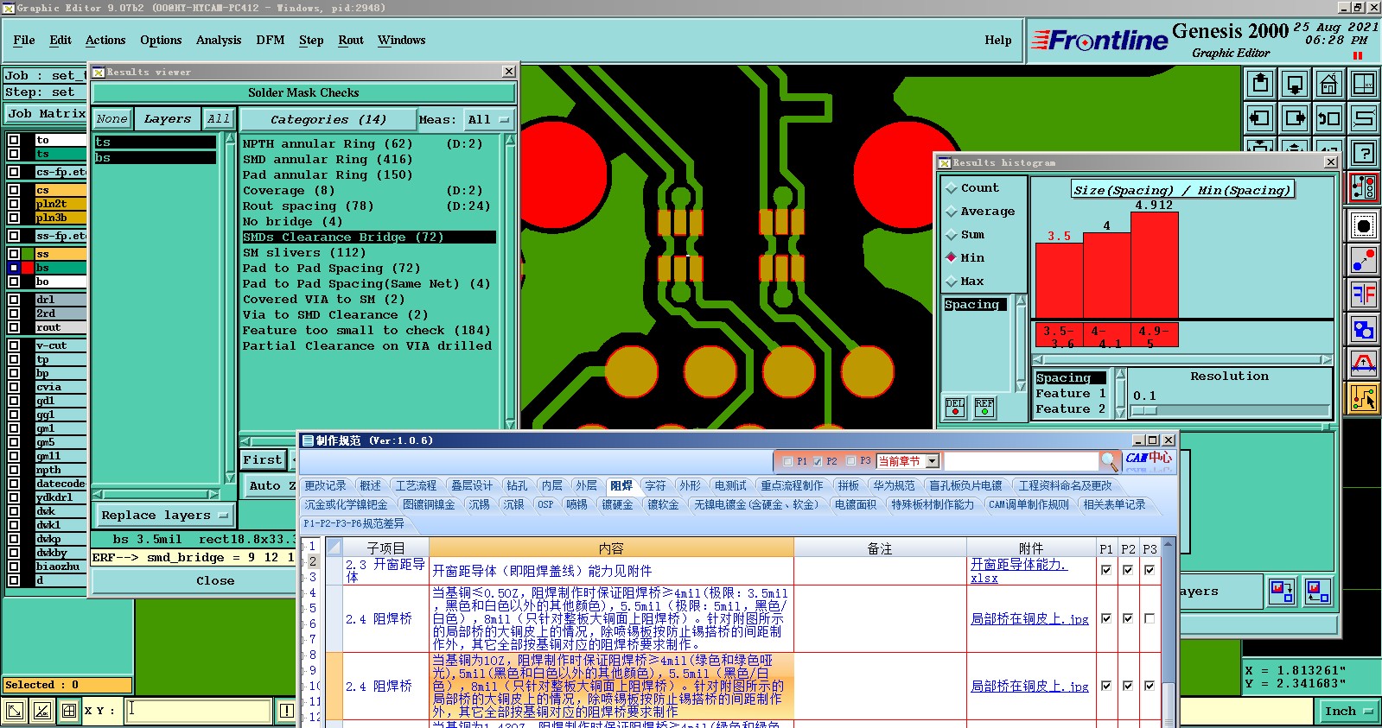Image resolution: width=1382 pixels, height=728 pixels.
Task: Click the pan down arrow icon
Action: (1295, 84)
